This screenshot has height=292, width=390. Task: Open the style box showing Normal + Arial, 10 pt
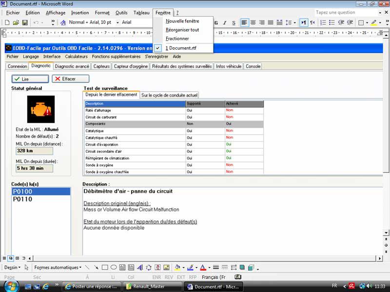[94, 22]
